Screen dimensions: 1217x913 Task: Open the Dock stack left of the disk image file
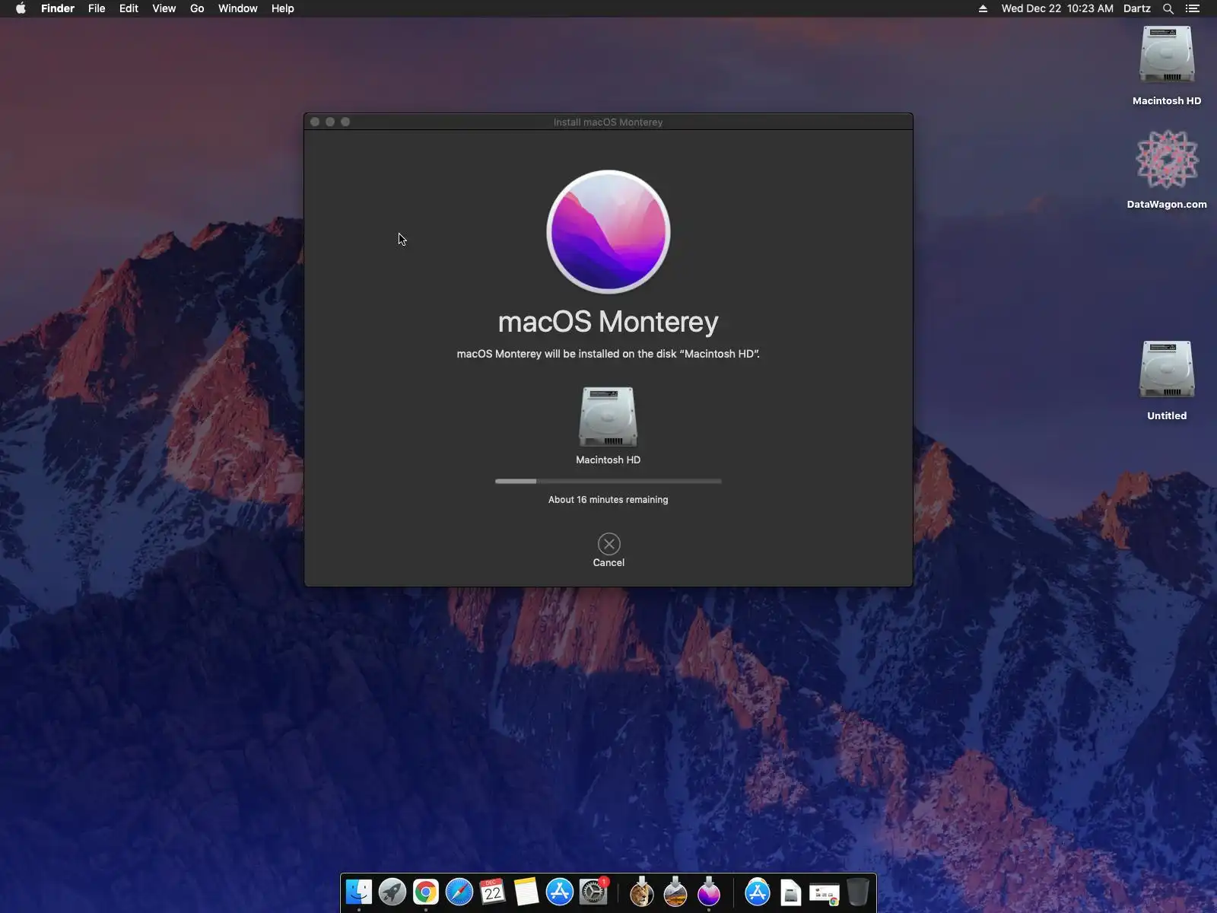coord(758,892)
